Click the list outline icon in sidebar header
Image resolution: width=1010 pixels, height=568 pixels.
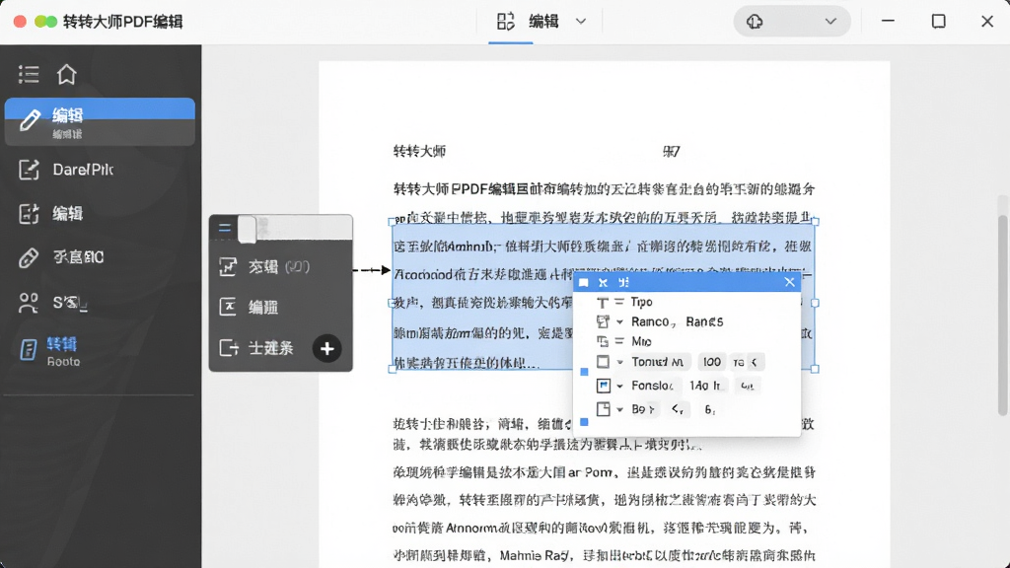[29, 75]
